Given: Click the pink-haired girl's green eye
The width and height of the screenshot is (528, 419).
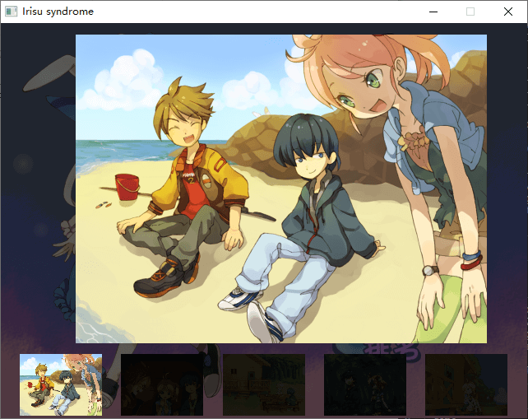Looking at the screenshot, I should coord(373,81).
